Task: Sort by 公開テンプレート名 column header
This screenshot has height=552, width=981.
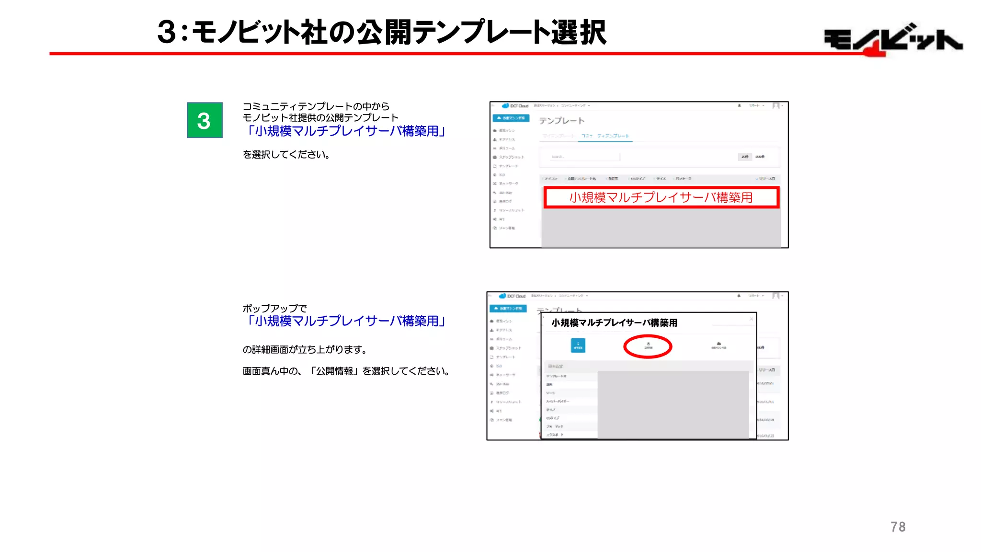Action: (581, 179)
